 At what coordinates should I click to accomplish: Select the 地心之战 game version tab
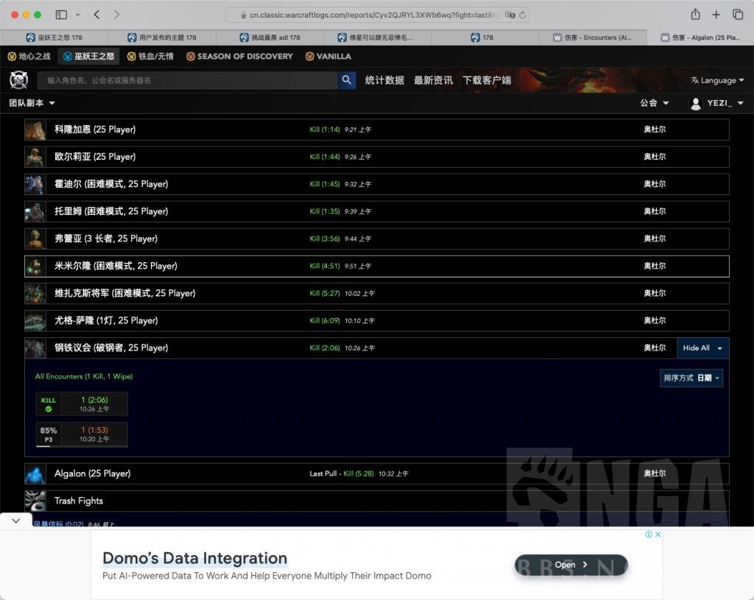point(29,56)
